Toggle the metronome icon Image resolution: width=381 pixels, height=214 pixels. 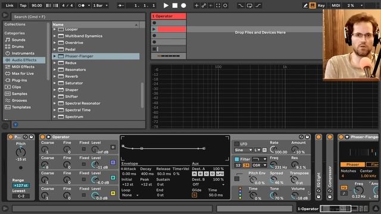tap(81, 5)
